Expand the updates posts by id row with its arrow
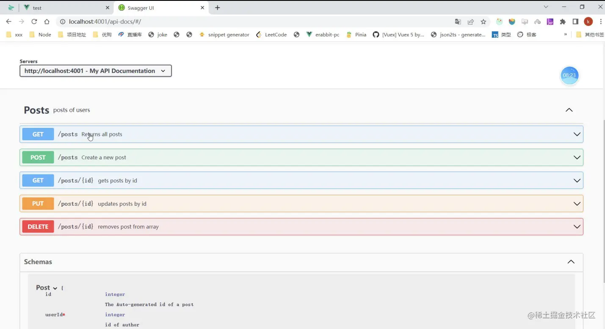The image size is (605, 329). point(577,204)
